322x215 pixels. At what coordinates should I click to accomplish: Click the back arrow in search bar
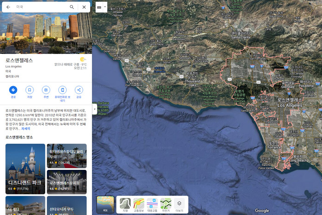(8, 7)
